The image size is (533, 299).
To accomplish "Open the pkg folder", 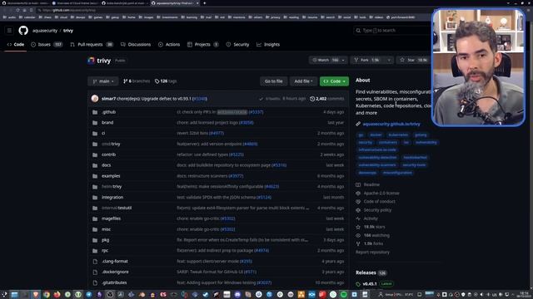I will 106,240.
